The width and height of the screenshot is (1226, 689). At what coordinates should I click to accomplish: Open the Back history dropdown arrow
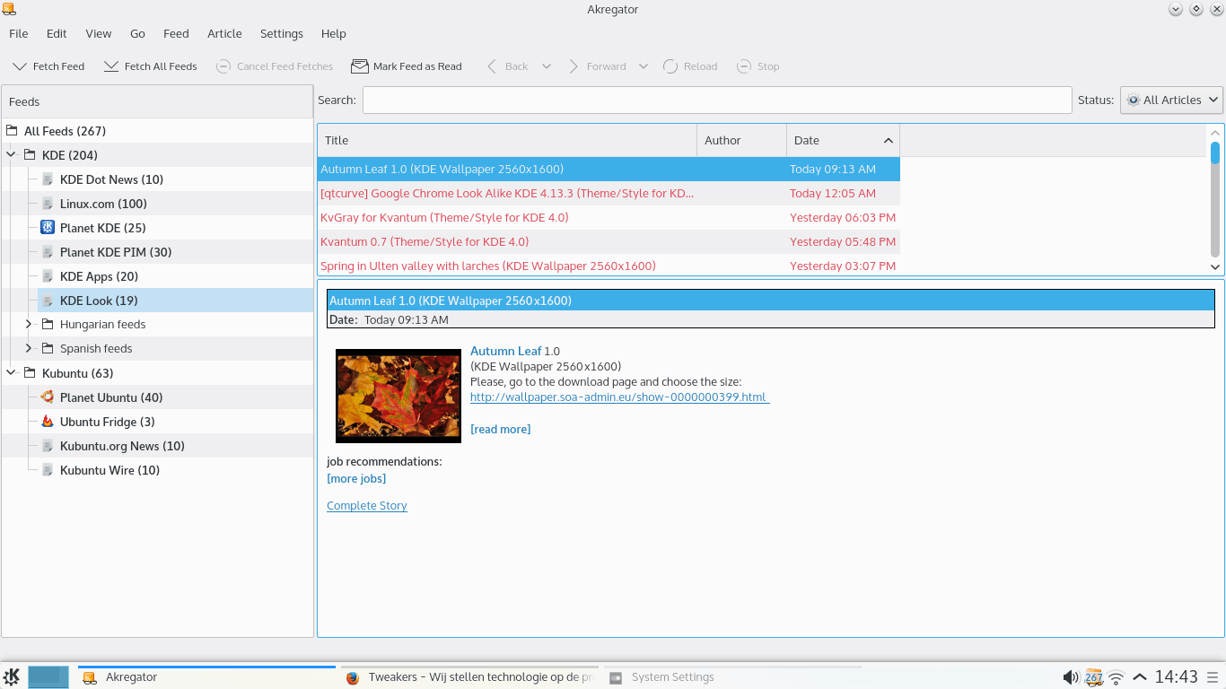(546, 66)
